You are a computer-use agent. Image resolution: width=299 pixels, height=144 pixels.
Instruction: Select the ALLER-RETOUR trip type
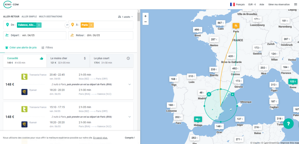click(x=11, y=17)
